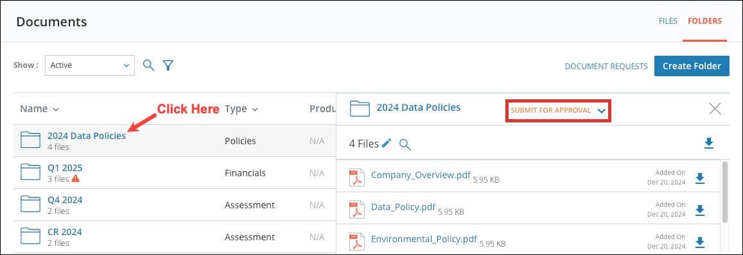This screenshot has width=743, height=255.
Task: Open the Q4 2024 folder link
Action: point(65,200)
